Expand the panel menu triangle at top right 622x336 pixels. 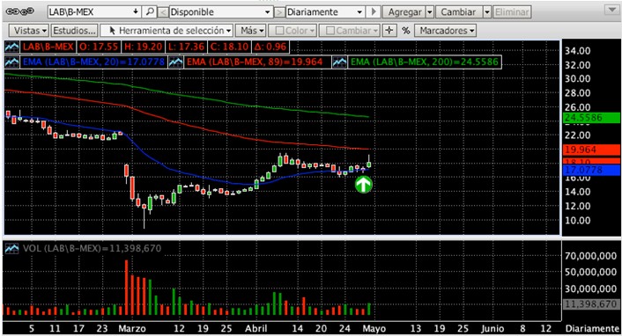coord(612,9)
